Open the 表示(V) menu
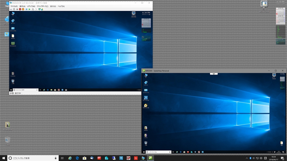The width and height of the screenshot is (287, 161). tap(53, 6)
